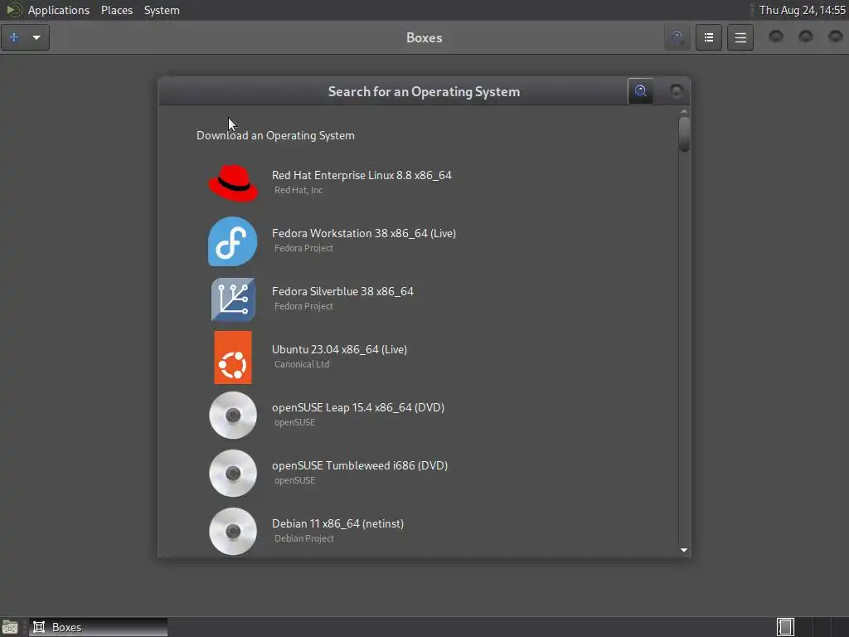This screenshot has height=637, width=849.
Task: Click the scroll down arrow of OS list
Action: coord(684,550)
